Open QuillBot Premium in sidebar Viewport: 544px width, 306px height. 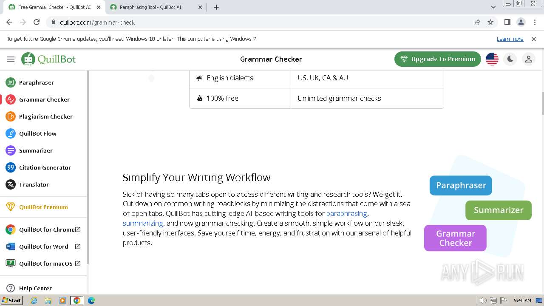point(43,207)
